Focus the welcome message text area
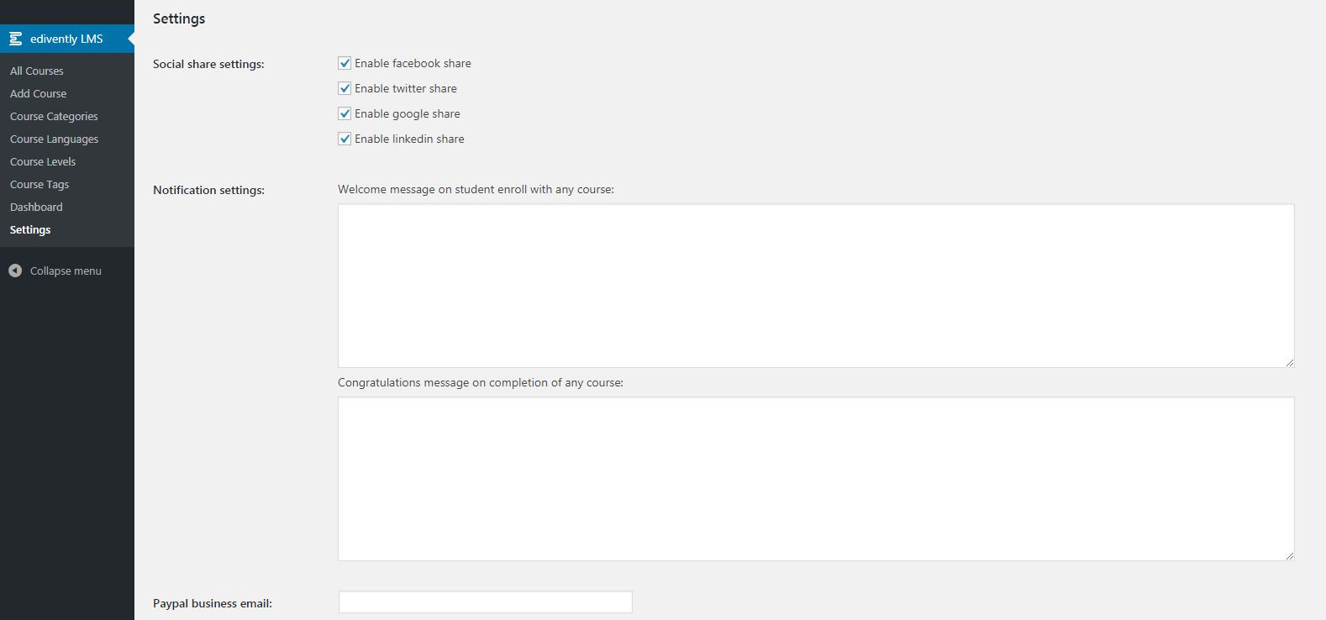1326x620 pixels. (815, 286)
